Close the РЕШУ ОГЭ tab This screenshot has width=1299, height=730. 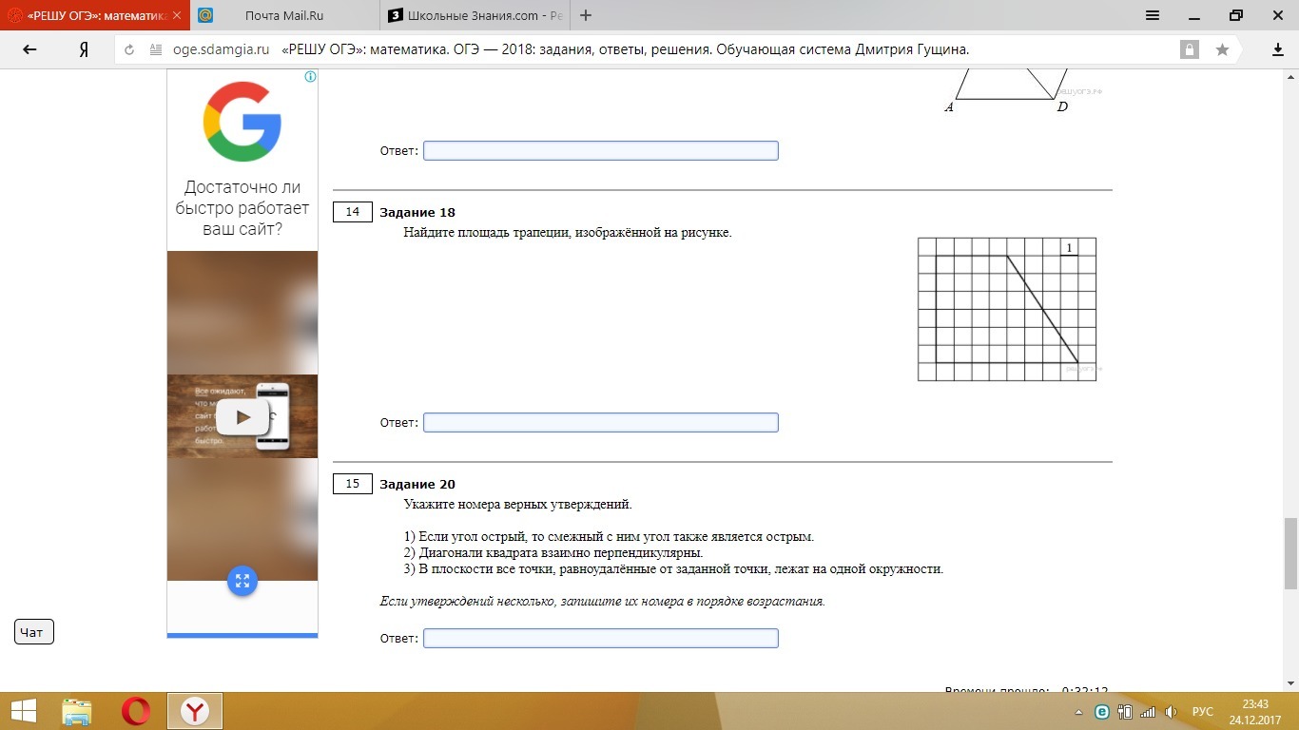[176, 15]
